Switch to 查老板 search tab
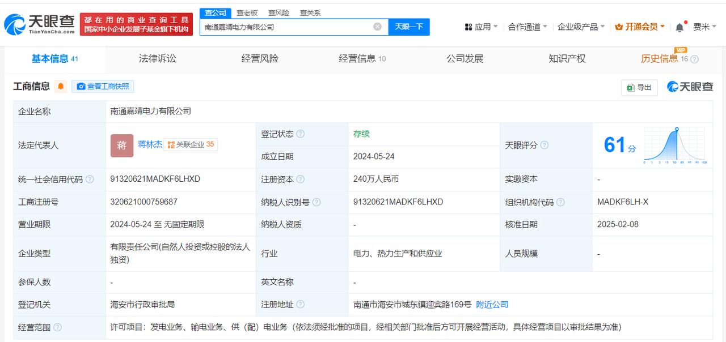Image resolution: width=726 pixels, height=342 pixels. 247,12
